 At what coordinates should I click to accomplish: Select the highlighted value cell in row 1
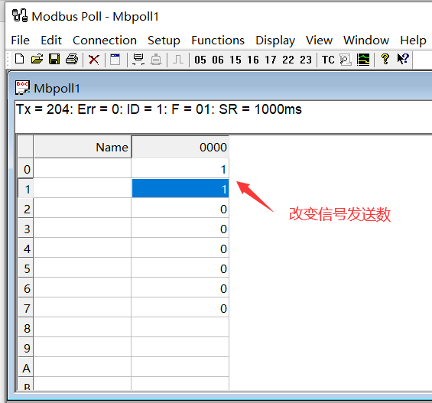pos(180,189)
